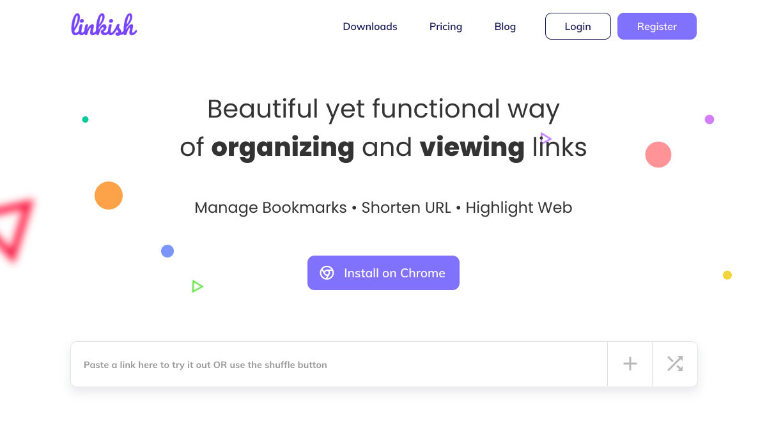Open the Blog link
The height and width of the screenshot is (446, 767).
click(x=505, y=26)
